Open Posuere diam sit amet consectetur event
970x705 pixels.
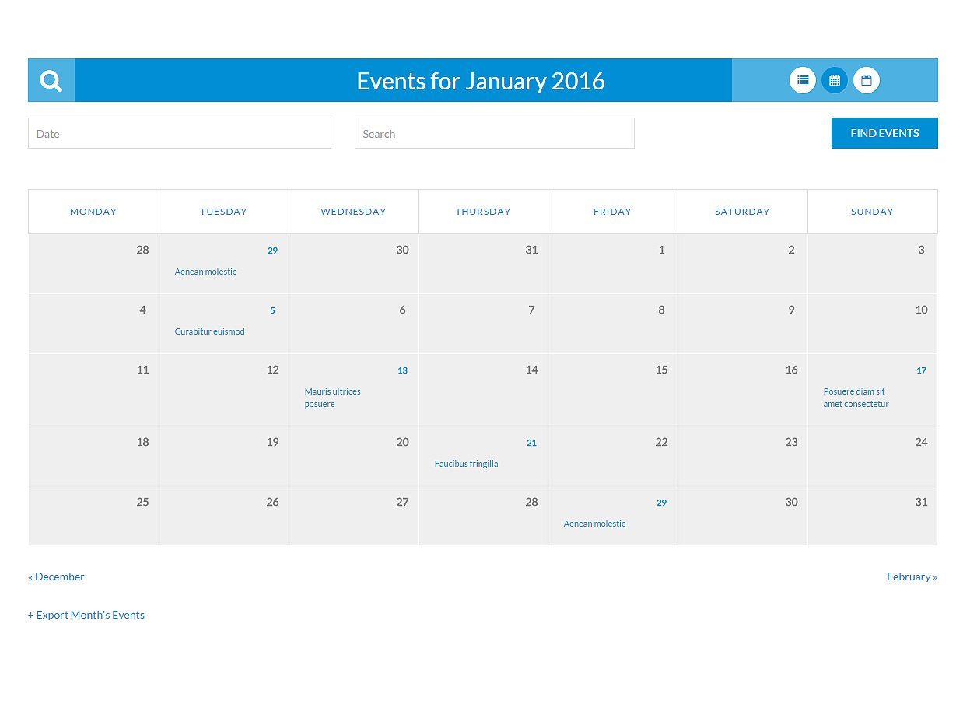856,398
